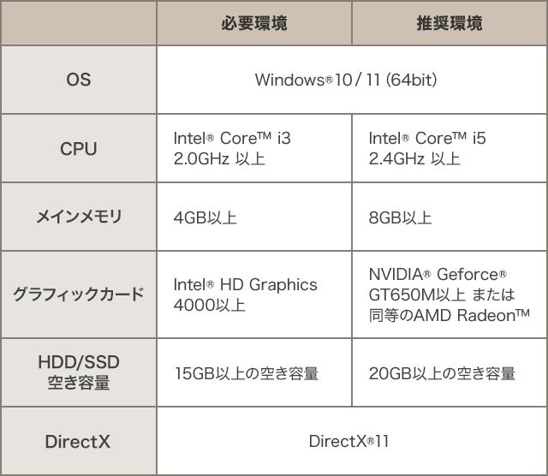Click the Intel HD Graphics 4000以上 cell
Image resolution: width=548 pixels, height=476 pixels.
(x=254, y=295)
